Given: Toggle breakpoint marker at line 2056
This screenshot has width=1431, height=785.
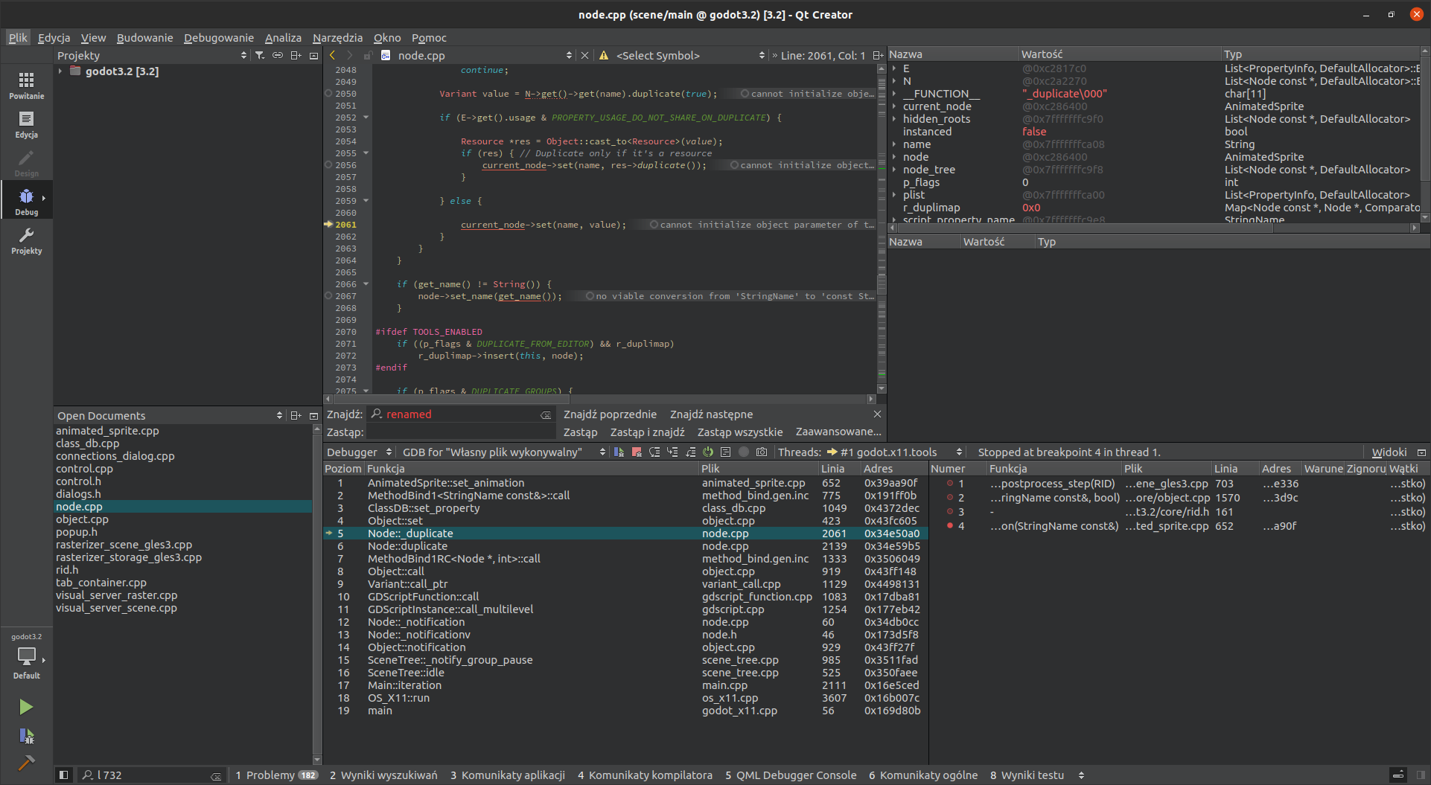Looking at the screenshot, I should pos(328,165).
